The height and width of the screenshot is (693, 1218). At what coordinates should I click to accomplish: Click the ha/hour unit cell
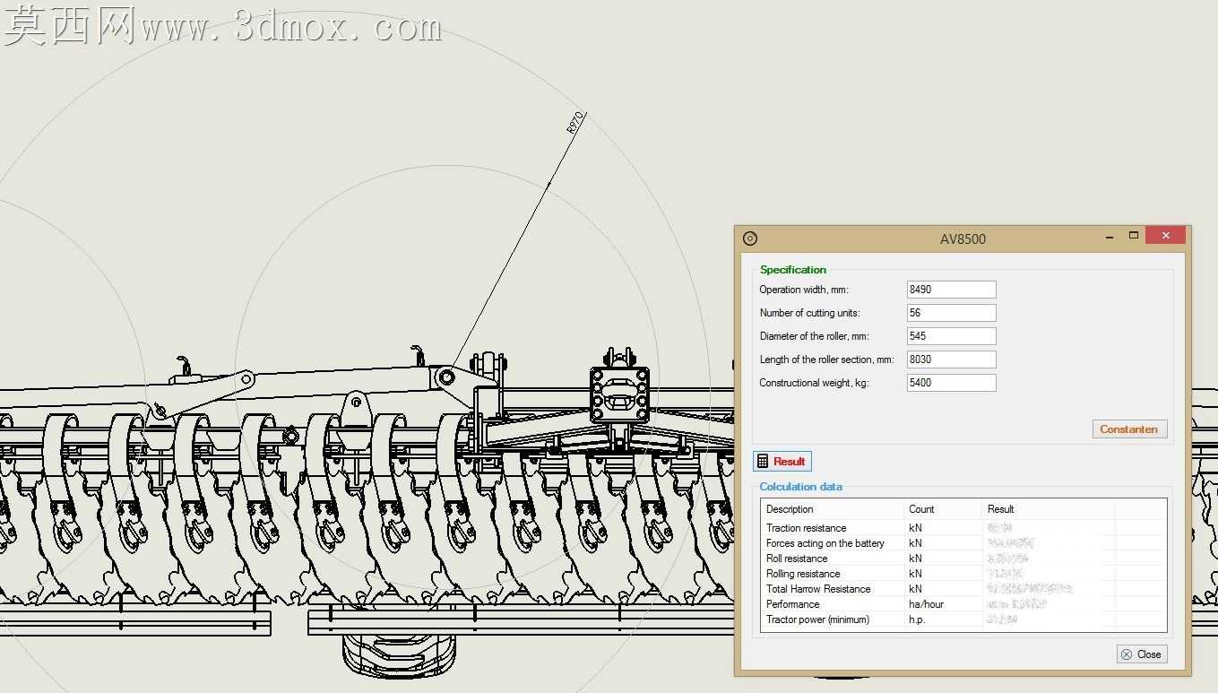click(926, 604)
